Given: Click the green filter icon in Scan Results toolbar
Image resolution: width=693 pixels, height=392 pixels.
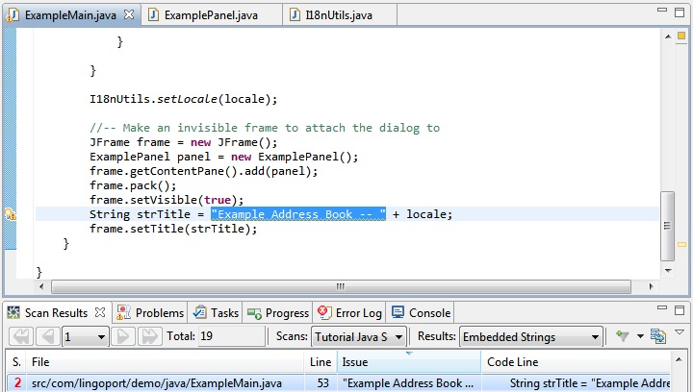Looking at the screenshot, I should [x=623, y=336].
